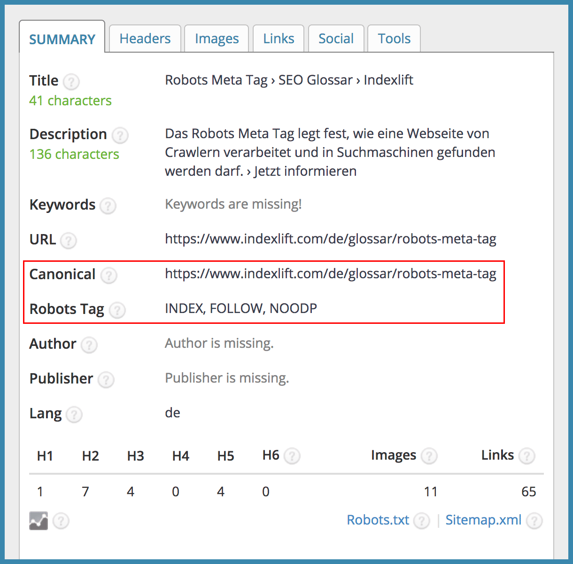Click the trend chart icon at bottom left
The width and height of the screenshot is (573, 564).
[39, 521]
